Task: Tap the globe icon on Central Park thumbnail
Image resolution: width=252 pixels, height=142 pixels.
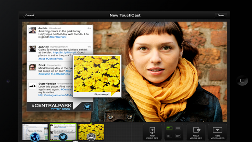Action: pos(35,137)
